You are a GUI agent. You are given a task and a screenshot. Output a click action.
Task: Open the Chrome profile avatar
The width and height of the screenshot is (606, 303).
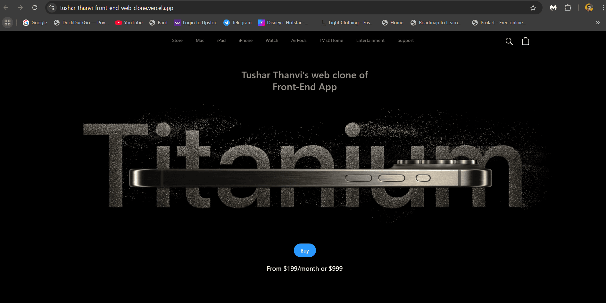pyautogui.click(x=589, y=8)
